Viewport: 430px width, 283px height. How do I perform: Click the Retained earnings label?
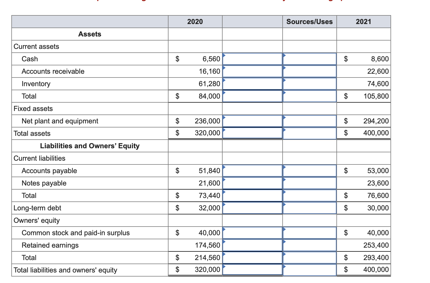click(x=50, y=245)
